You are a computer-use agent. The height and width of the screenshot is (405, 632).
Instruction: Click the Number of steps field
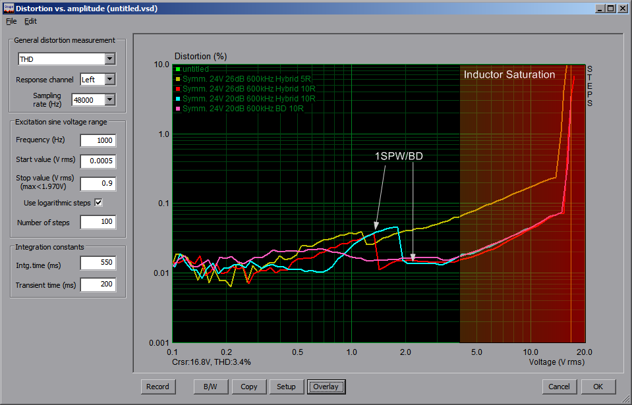98,223
